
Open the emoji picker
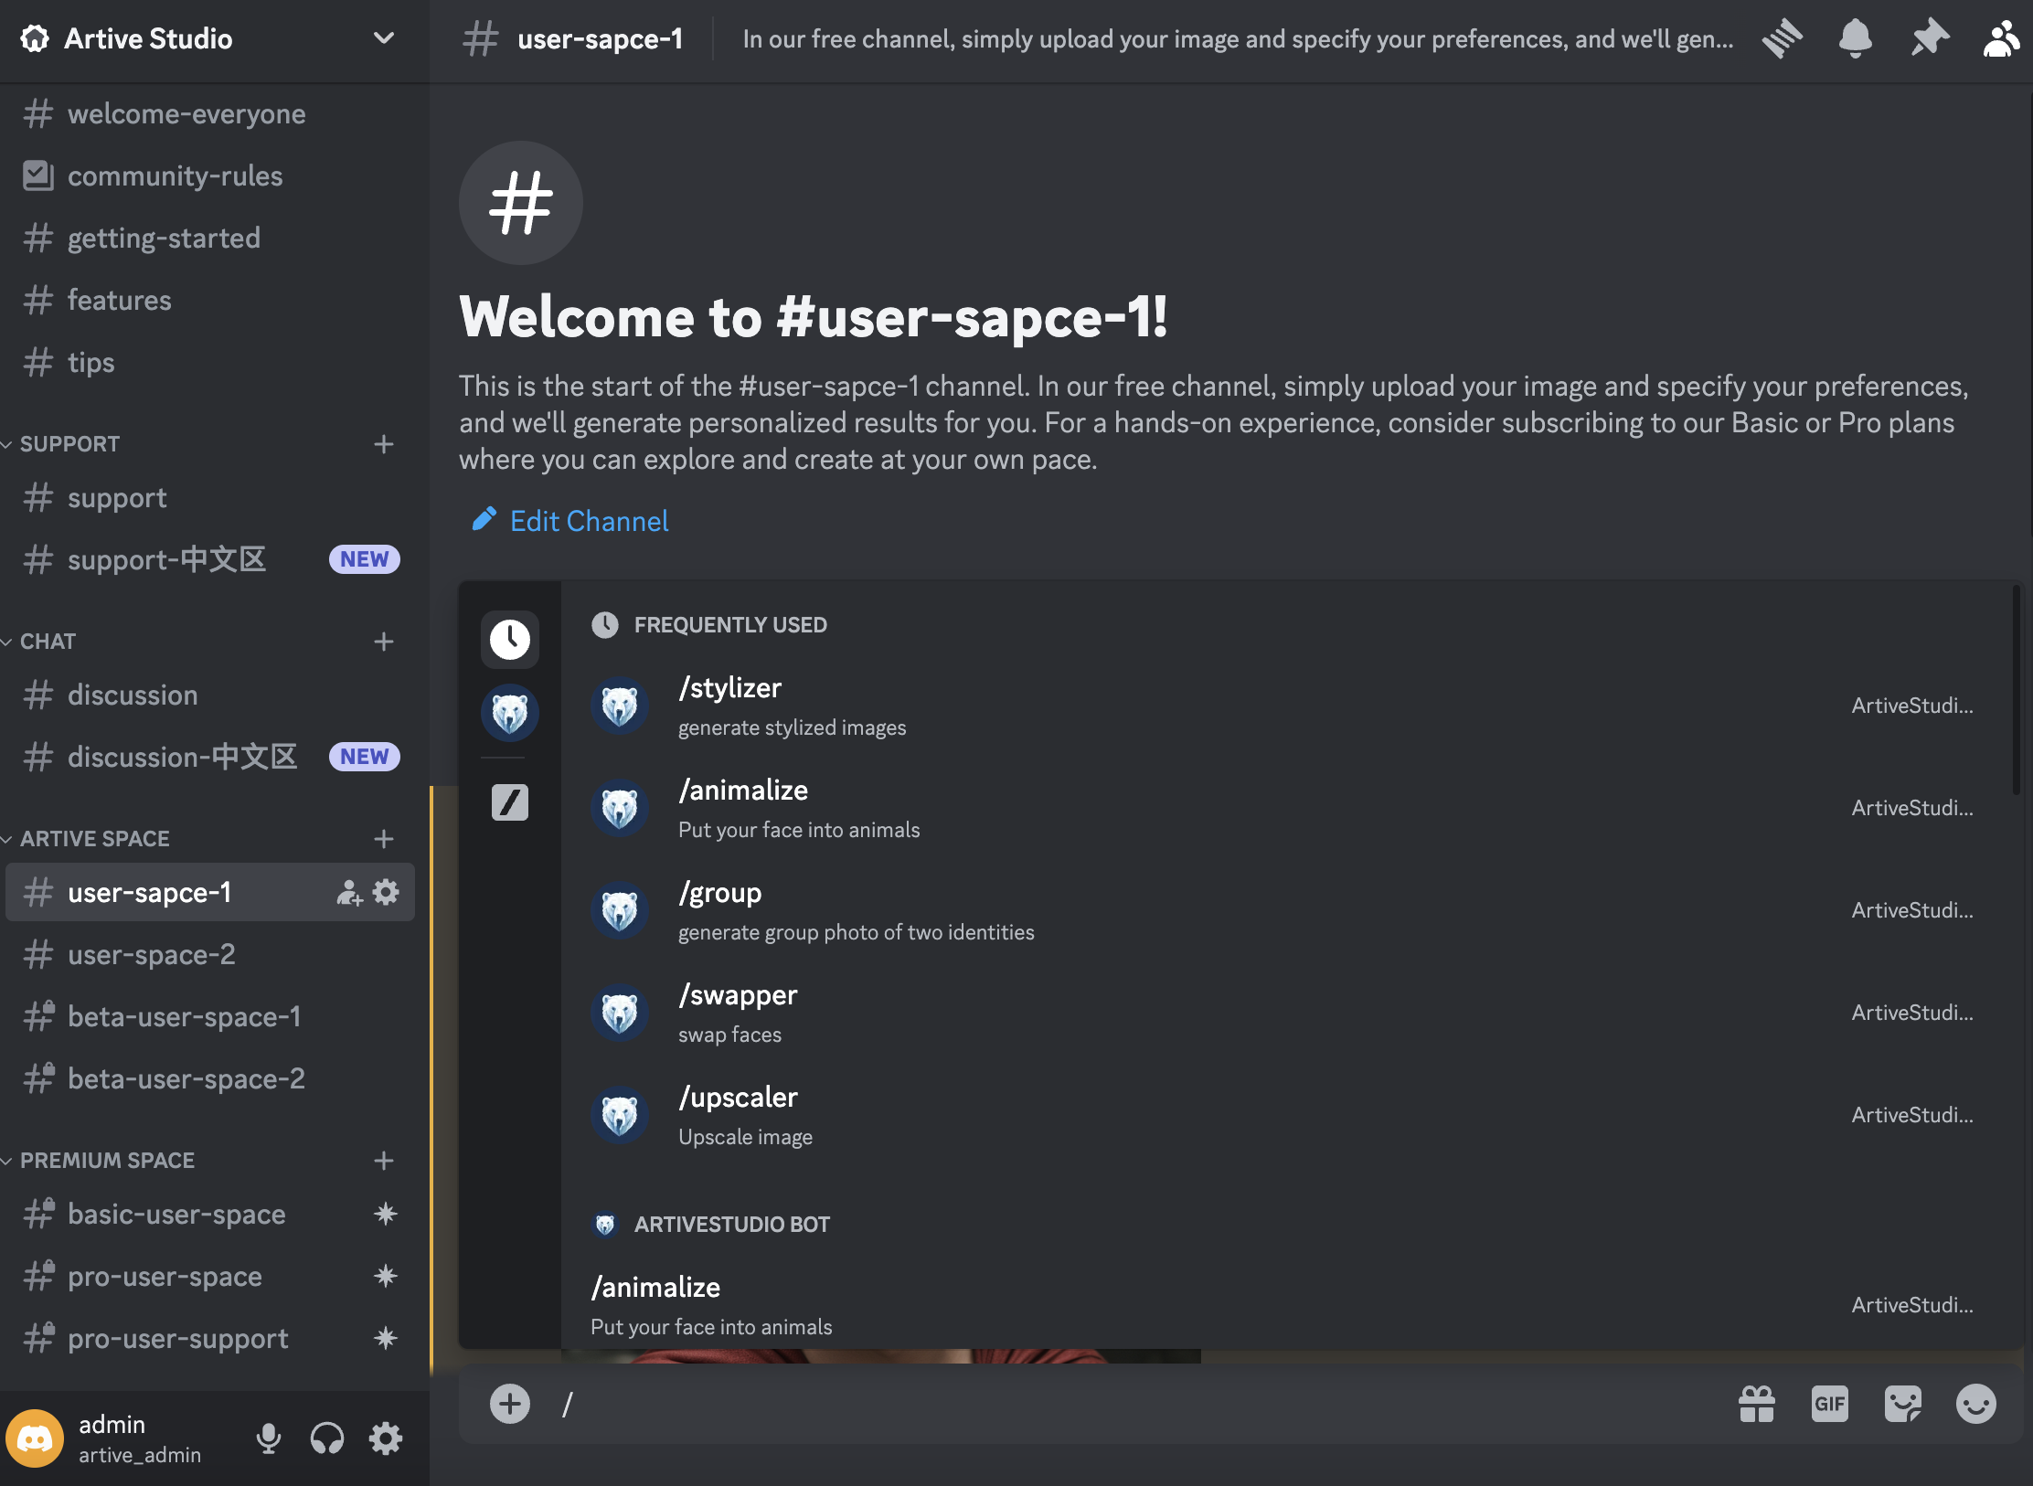tap(1976, 1404)
